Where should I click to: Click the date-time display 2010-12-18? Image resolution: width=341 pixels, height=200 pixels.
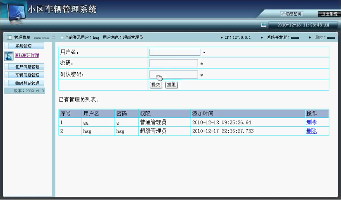[x=303, y=25]
